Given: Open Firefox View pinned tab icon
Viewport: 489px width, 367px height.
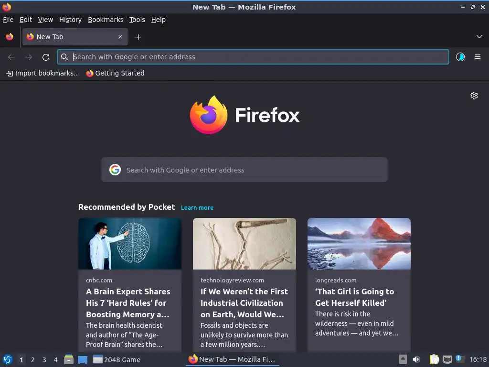Looking at the screenshot, I should click(10, 37).
